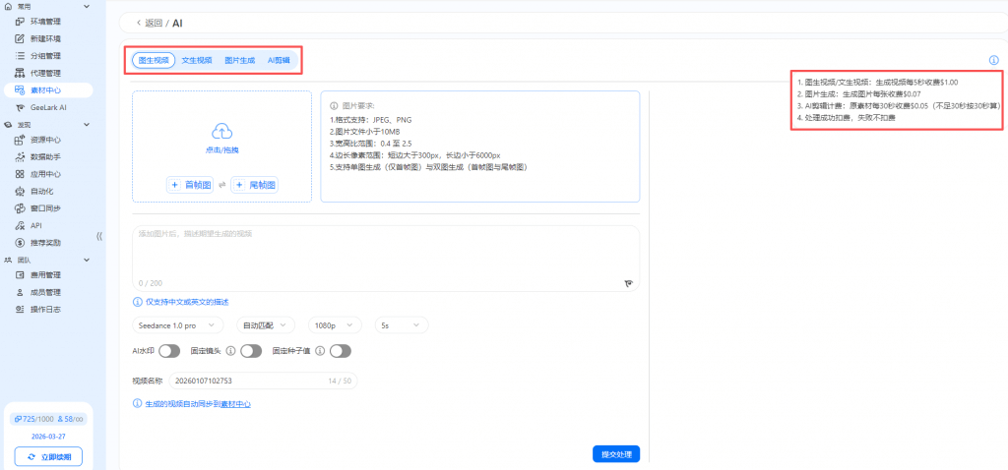Click the 提交处理 submit button

[x=616, y=453]
